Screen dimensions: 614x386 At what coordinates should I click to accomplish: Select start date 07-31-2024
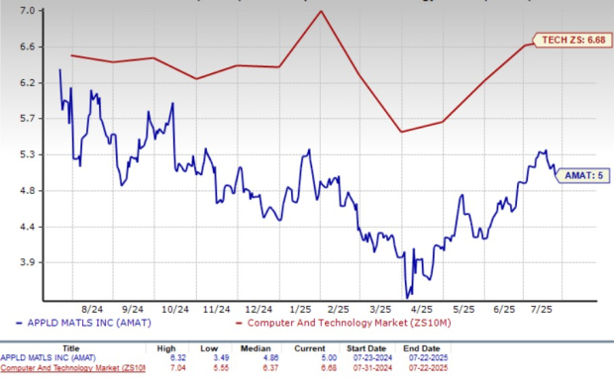(372, 368)
